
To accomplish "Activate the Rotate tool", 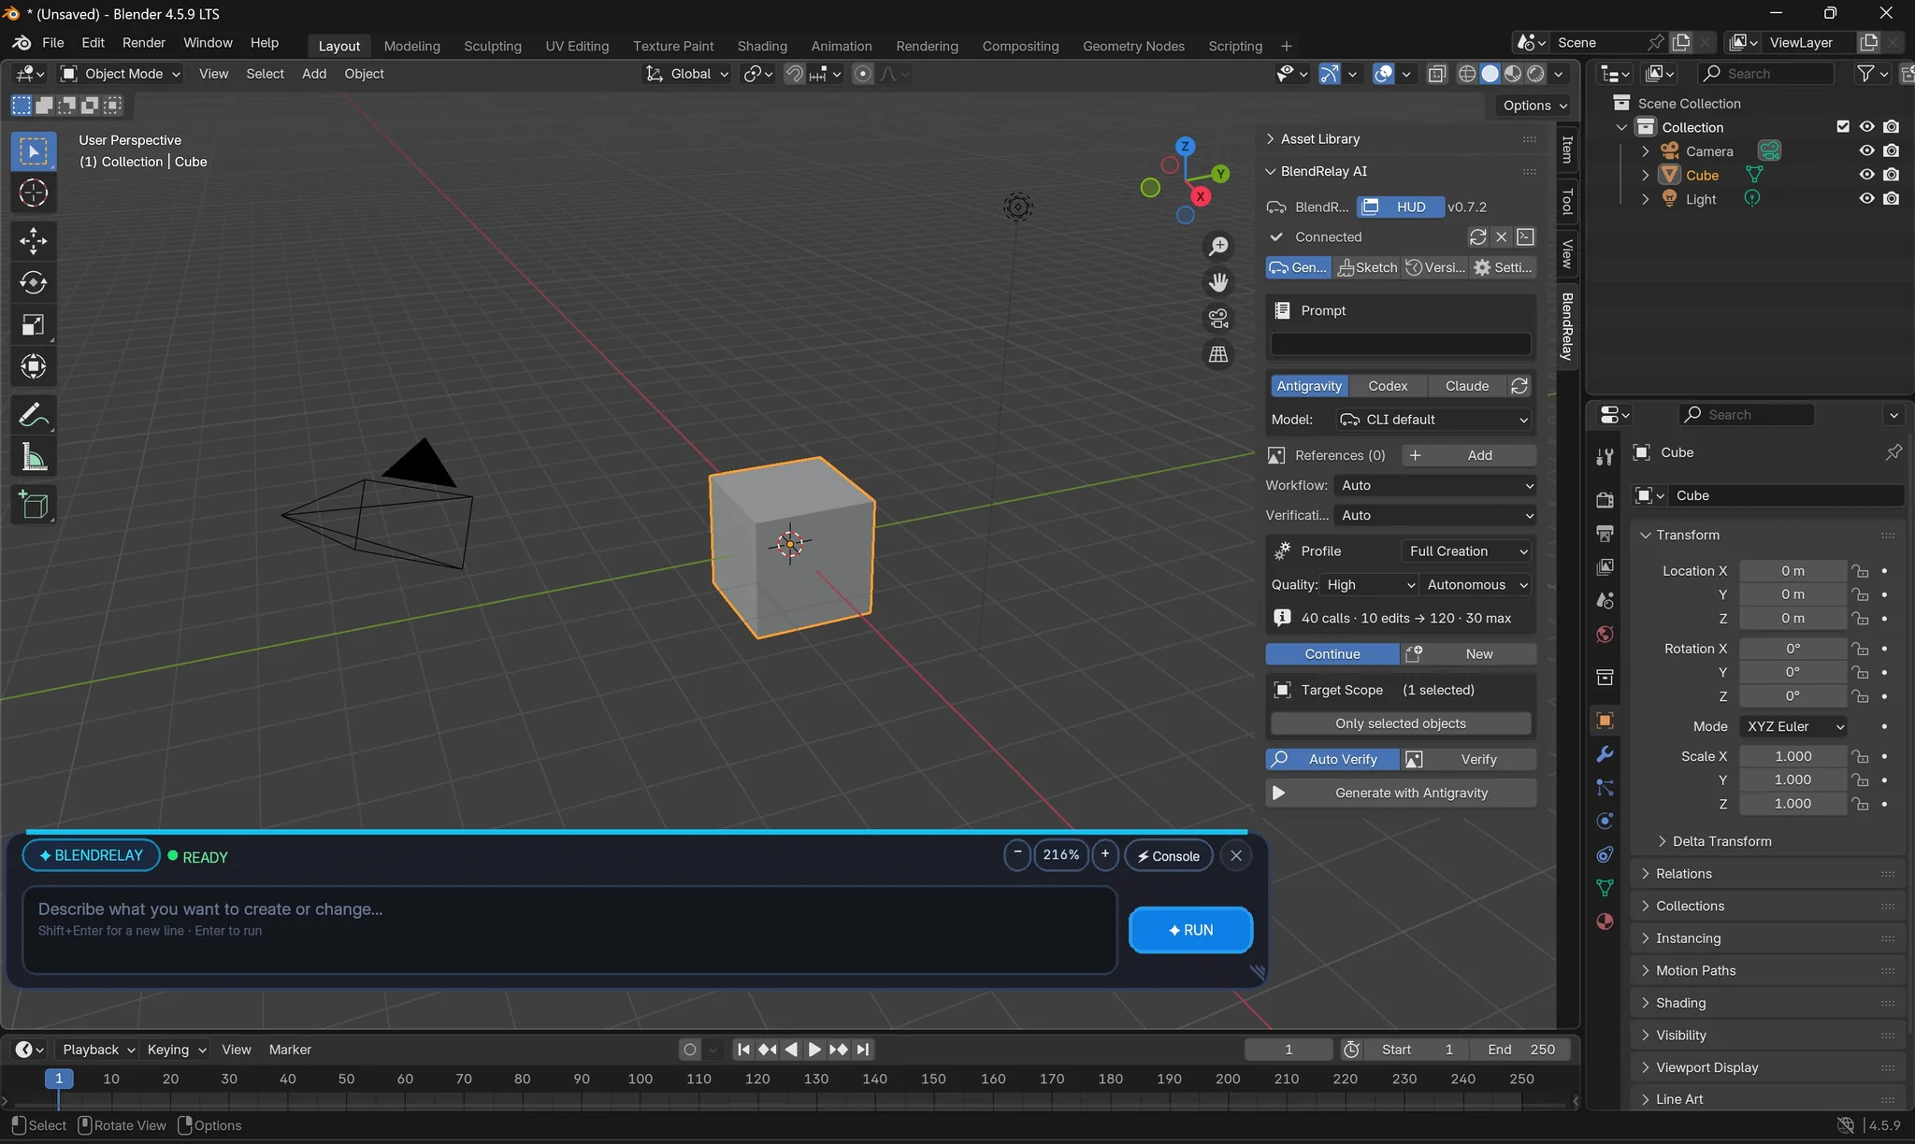I will click(34, 282).
